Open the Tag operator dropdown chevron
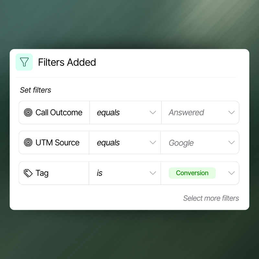Viewport: 259px width, 259px height. 153,173
